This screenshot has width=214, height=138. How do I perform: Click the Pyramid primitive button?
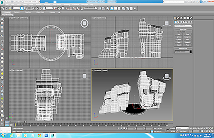pyautogui.click(x=187, y=42)
